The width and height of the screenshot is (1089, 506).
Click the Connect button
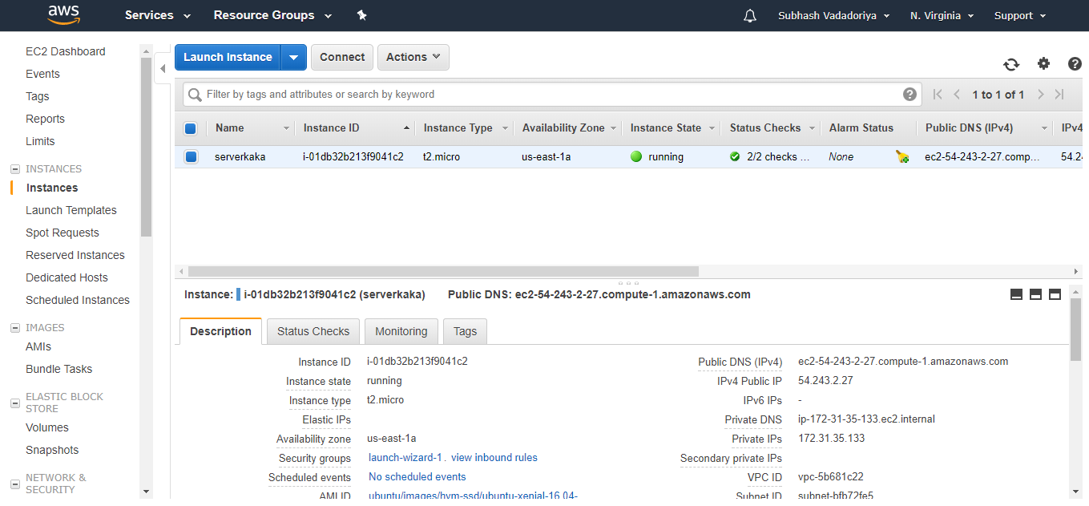[x=342, y=57]
